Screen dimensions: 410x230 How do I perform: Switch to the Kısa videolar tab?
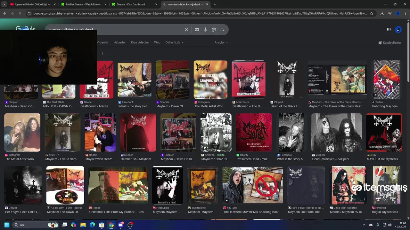tap(140, 42)
